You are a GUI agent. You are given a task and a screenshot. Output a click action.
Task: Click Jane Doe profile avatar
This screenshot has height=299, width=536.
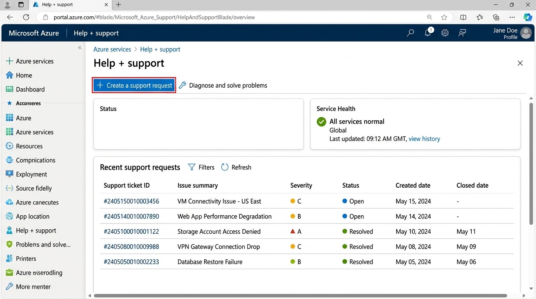tap(526, 33)
